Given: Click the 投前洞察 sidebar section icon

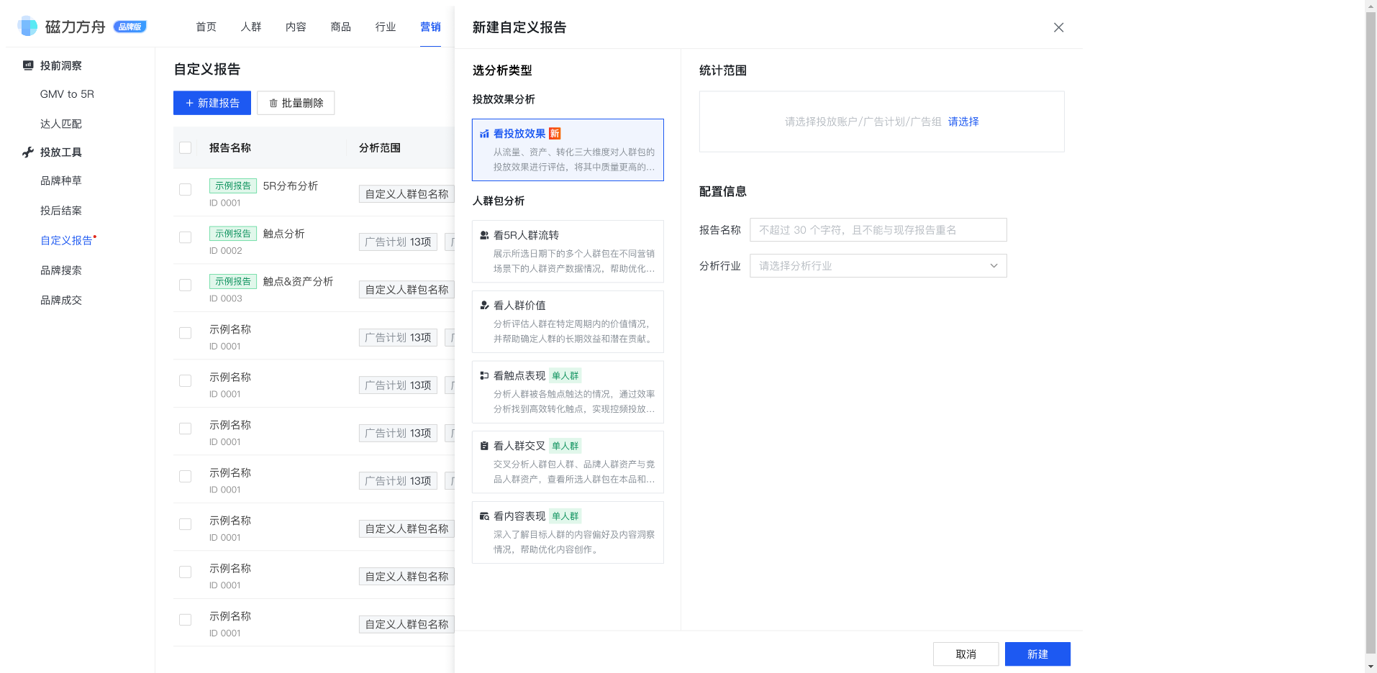Looking at the screenshot, I should point(27,65).
